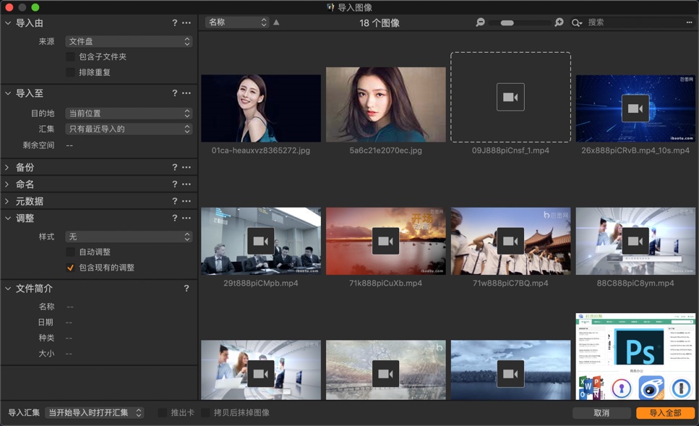This screenshot has height=426, width=699.
Task: Select the 01ca-heauxvz8365272.jpg thumbnail
Action: click(x=261, y=108)
